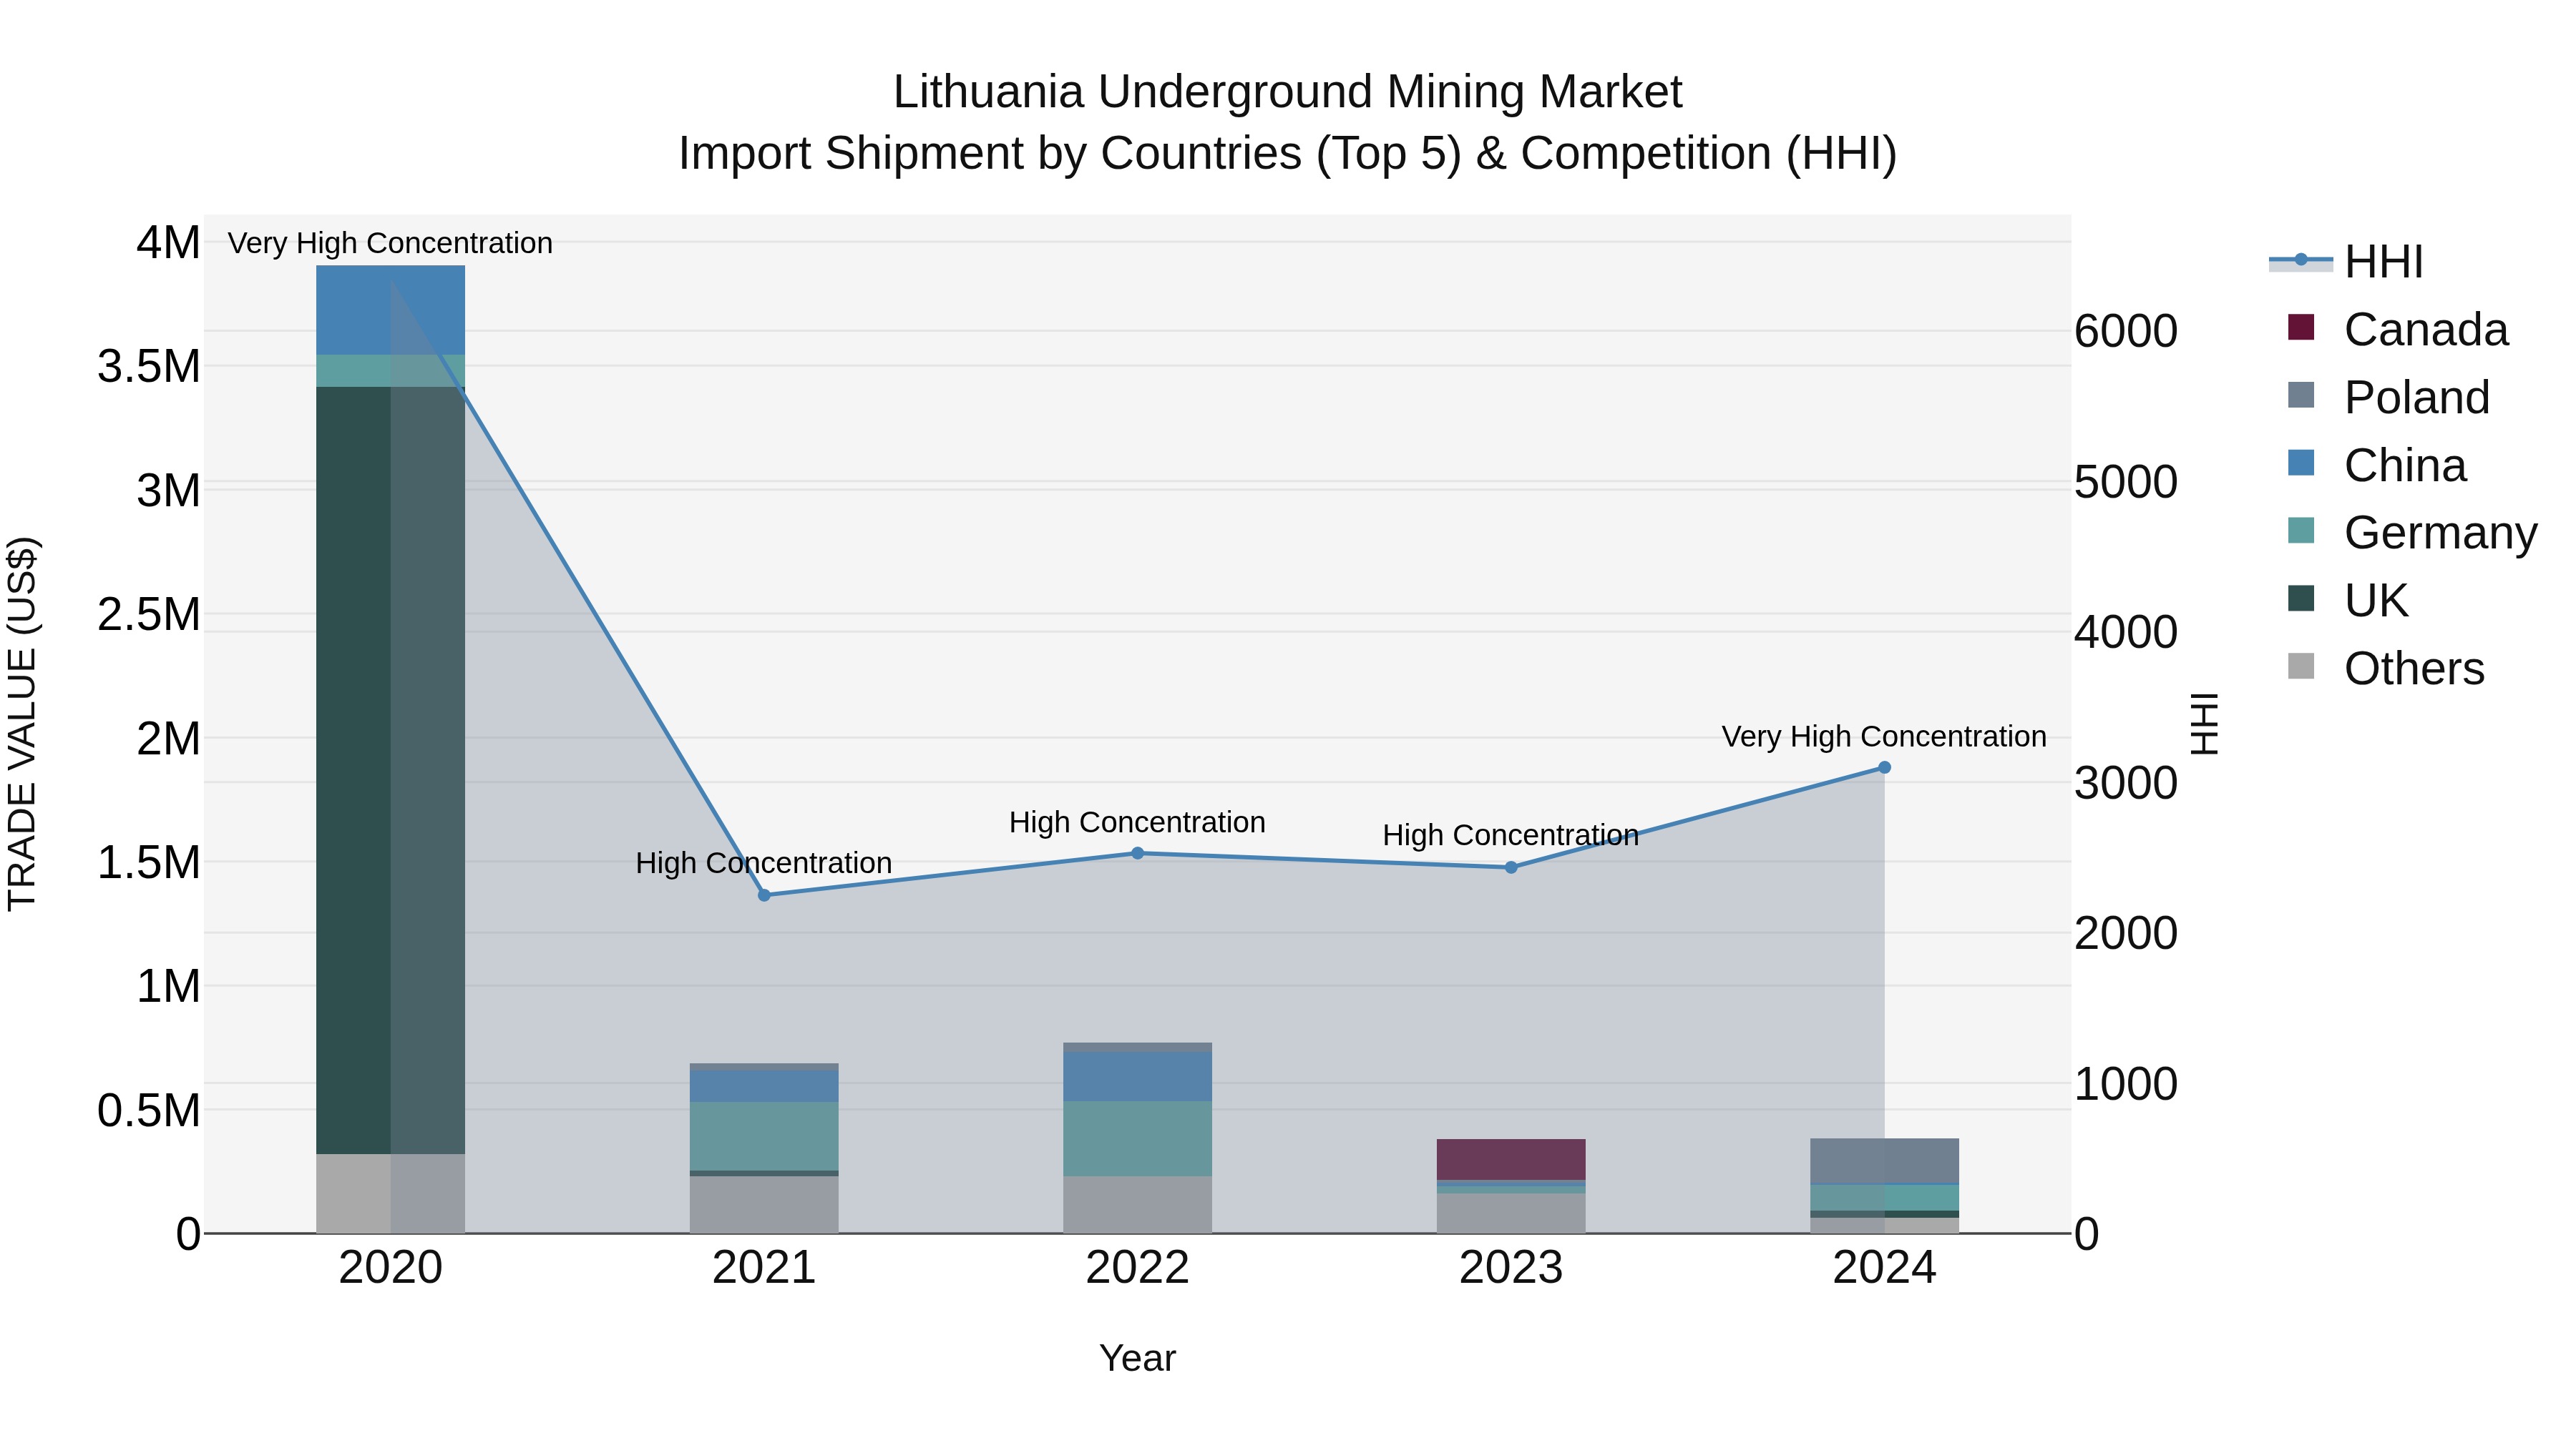The image size is (2576, 1448).
Task: Toggle the UK series legend label
Action: click(x=2376, y=601)
